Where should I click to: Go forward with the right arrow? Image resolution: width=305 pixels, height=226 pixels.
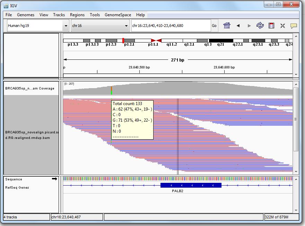pyautogui.click(x=249, y=26)
